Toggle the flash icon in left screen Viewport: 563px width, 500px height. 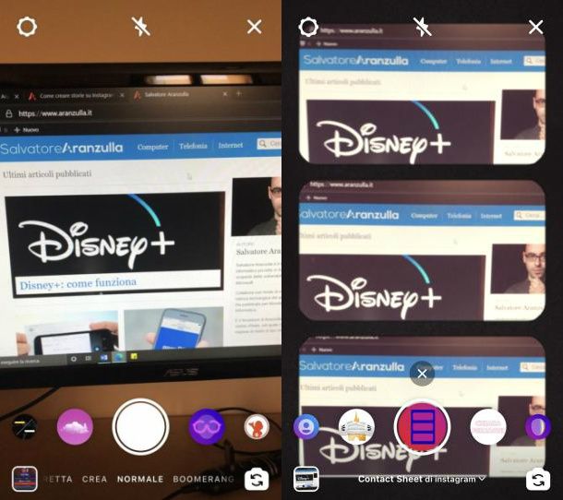[x=140, y=27]
